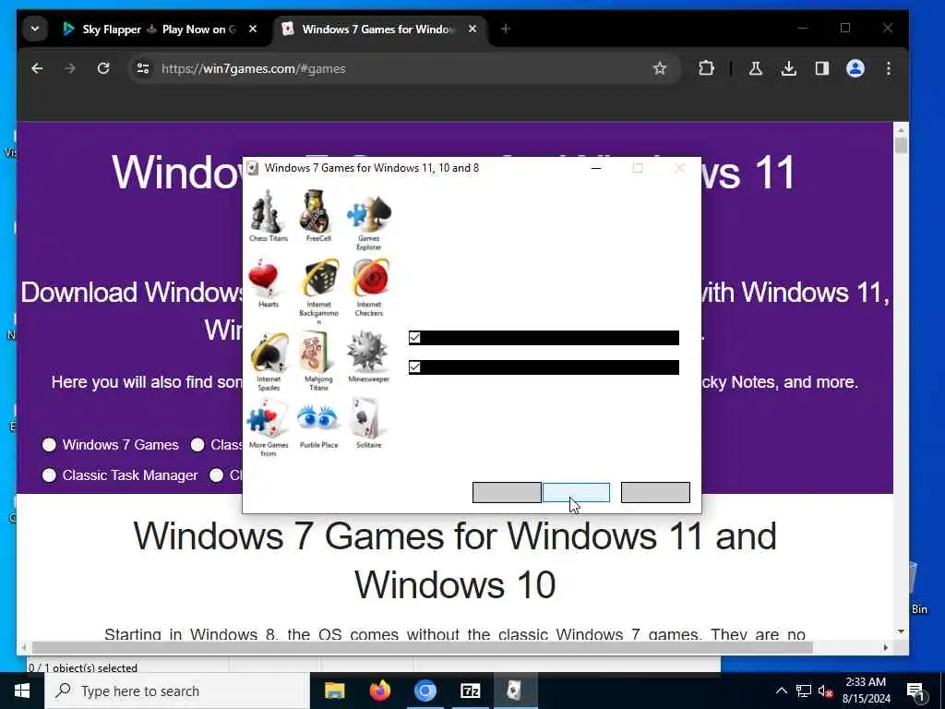This screenshot has width=945, height=709.
Task: Click the leftmost gray installer button
Action: pos(507,493)
